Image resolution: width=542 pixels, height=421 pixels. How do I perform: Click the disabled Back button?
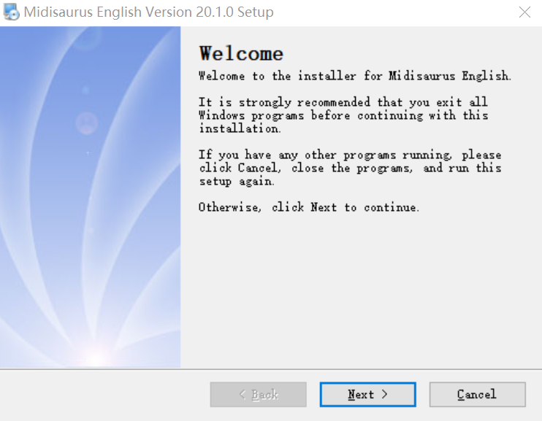pyautogui.click(x=258, y=395)
